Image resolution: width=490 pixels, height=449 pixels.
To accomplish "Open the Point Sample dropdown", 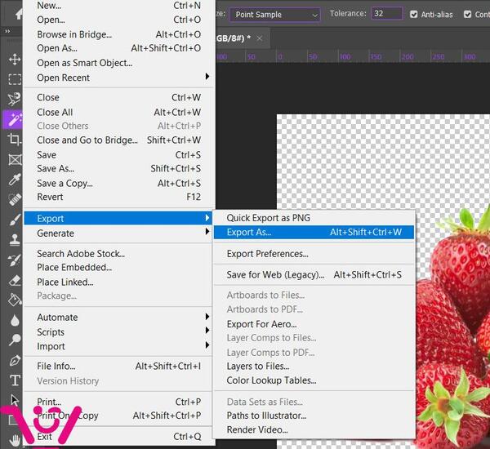I will 275,15.
